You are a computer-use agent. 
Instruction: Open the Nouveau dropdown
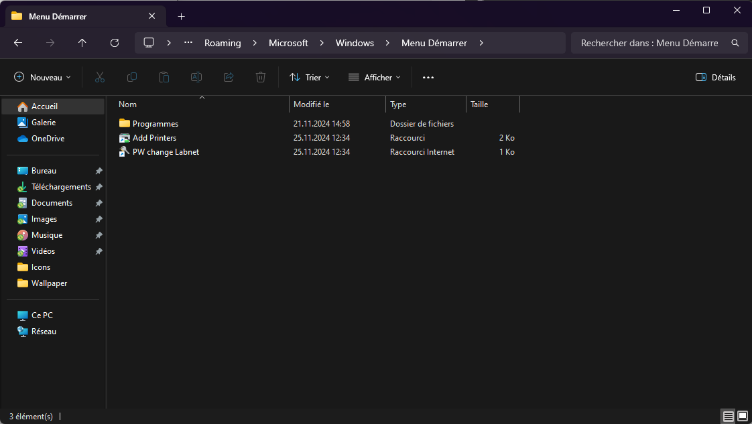pos(42,78)
